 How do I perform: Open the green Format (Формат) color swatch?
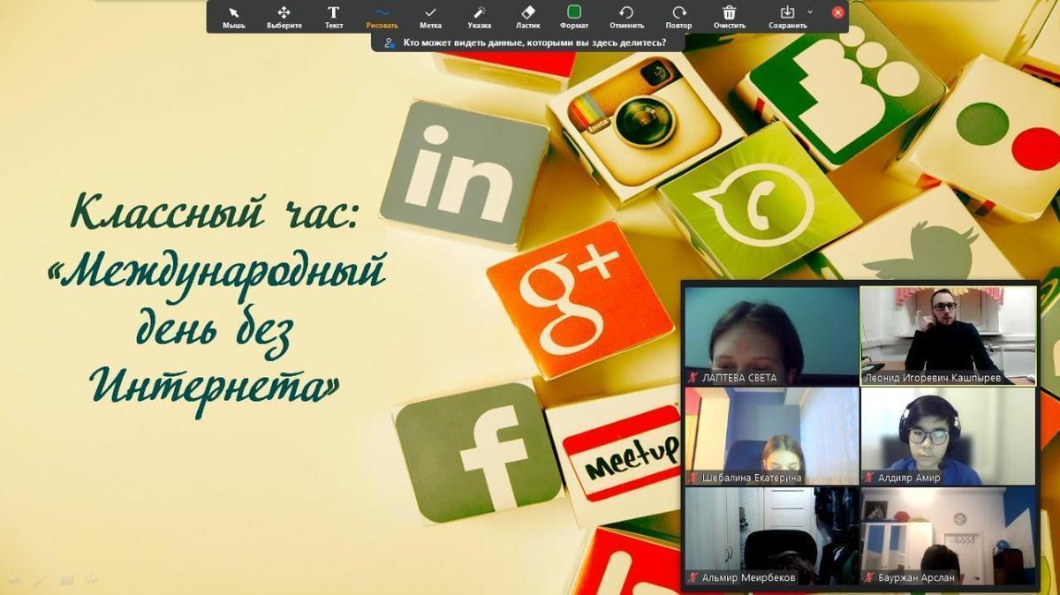pos(574,15)
